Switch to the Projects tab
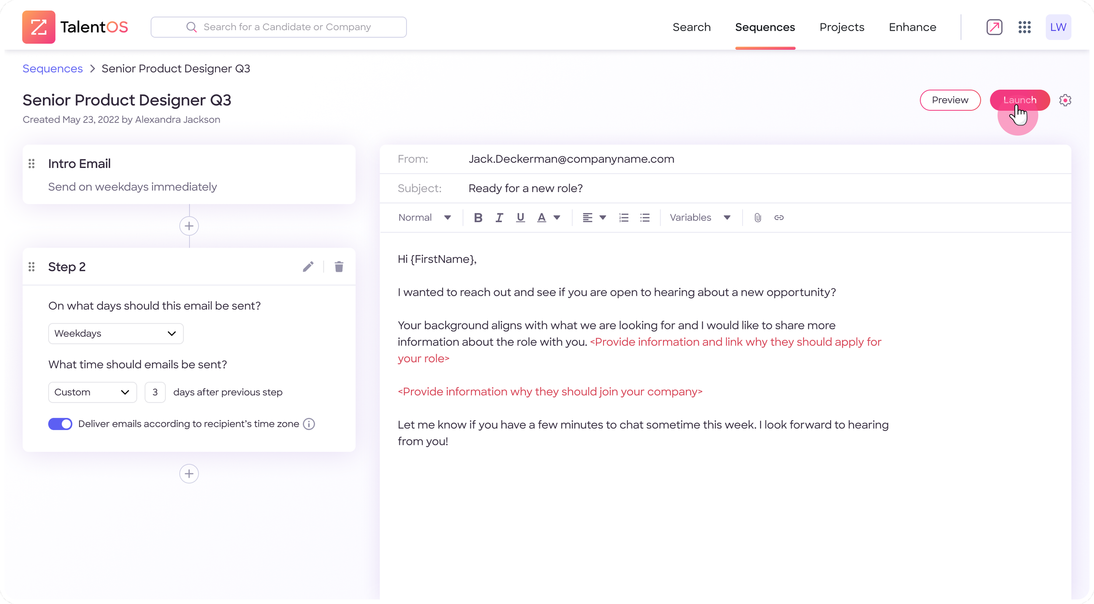Image resolution: width=1094 pixels, height=604 pixels. point(842,27)
